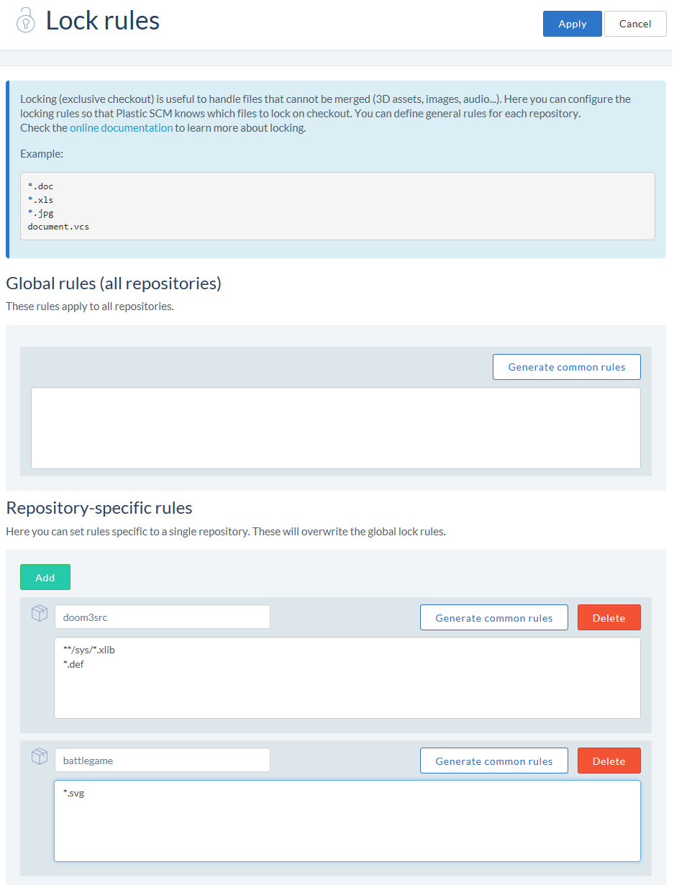
Task: Generate common rules for global rules
Action: [x=567, y=367]
